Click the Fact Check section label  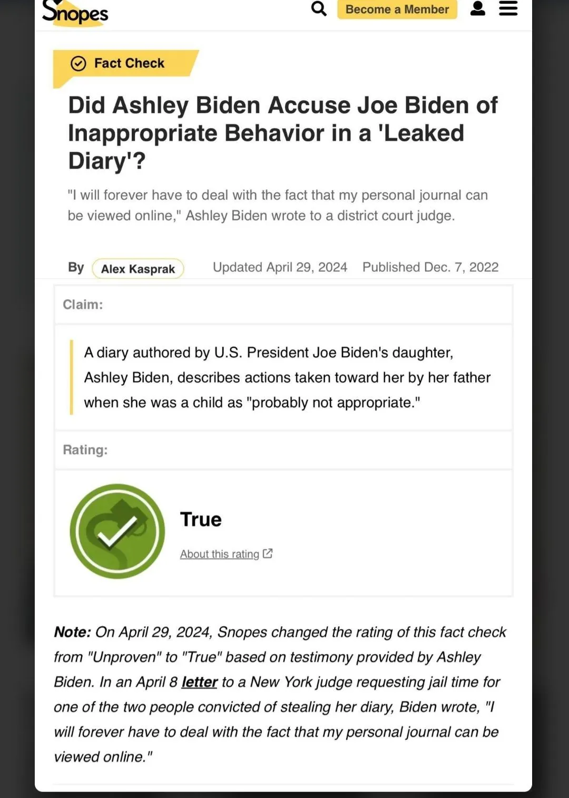pyautogui.click(x=129, y=63)
